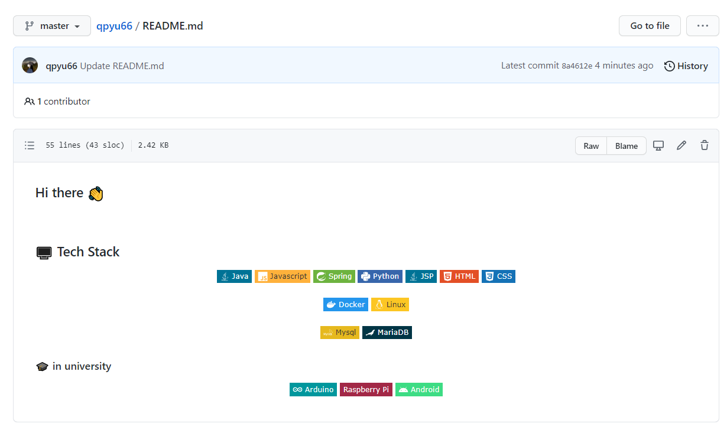This screenshot has width=727, height=430.
Task: Click the Java badge
Action: click(234, 276)
